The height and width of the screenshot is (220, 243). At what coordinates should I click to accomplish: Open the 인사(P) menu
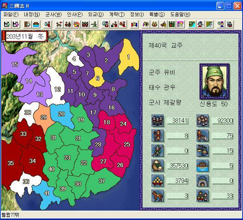pos(75,14)
